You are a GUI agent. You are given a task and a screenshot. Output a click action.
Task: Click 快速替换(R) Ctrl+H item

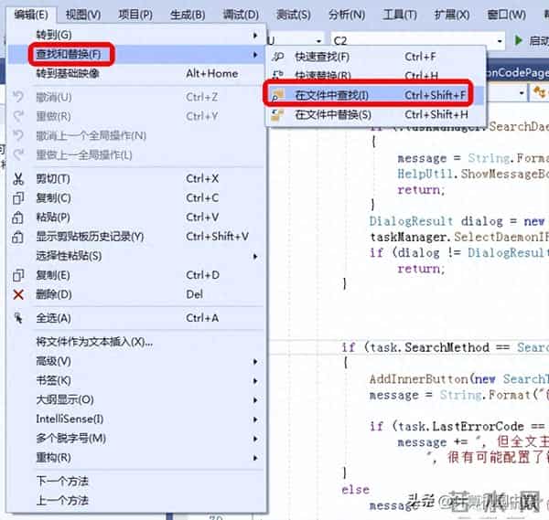376,76
